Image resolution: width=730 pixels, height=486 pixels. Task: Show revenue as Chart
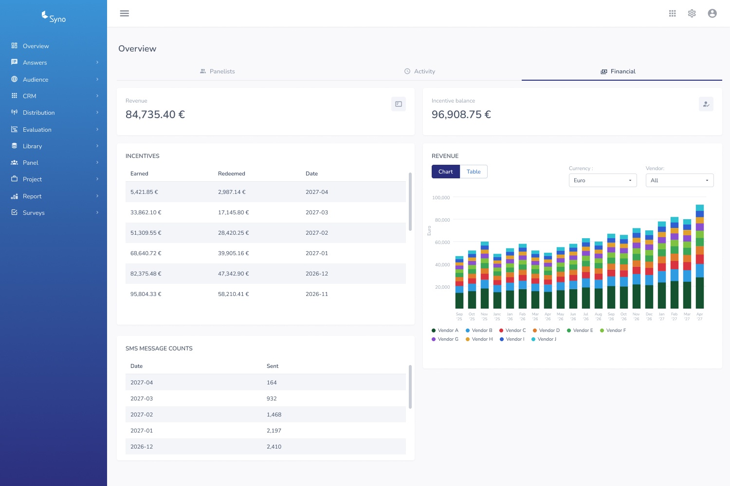pos(446,172)
